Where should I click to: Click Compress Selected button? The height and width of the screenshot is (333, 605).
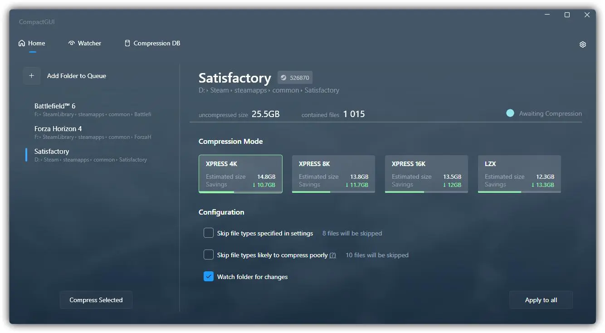(96, 300)
